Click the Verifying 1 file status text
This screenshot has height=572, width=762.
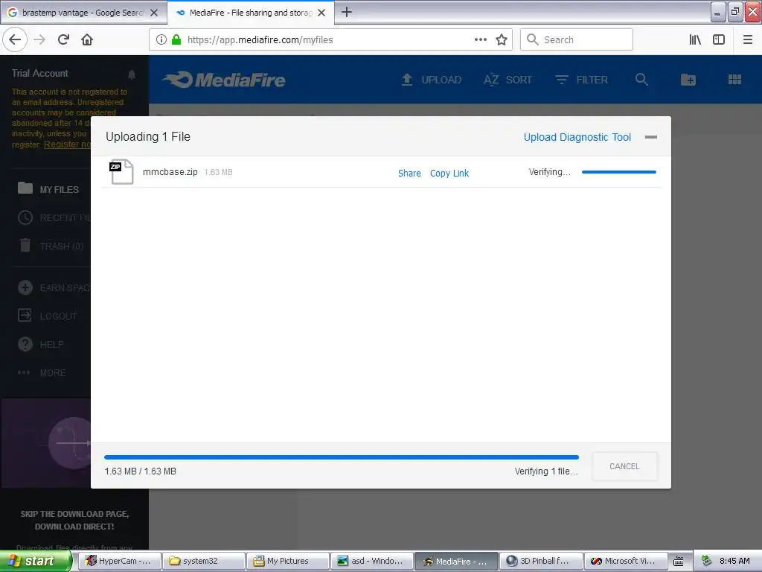pos(546,471)
